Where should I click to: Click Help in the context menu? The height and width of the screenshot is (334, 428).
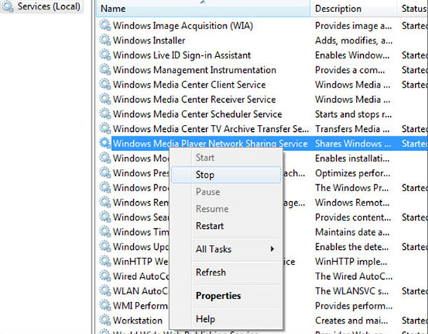pyautogui.click(x=226, y=319)
